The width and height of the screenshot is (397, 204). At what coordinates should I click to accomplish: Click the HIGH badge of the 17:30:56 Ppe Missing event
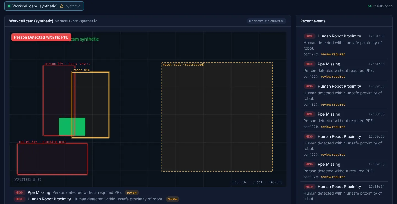click(309, 164)
